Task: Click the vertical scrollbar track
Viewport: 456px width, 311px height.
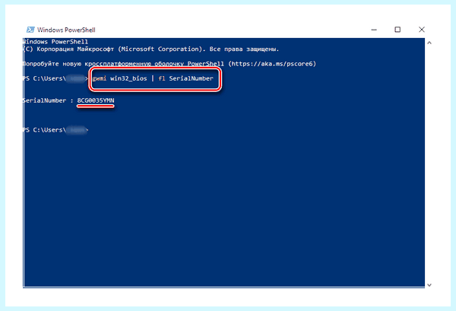Action: [x=429, y=163]
